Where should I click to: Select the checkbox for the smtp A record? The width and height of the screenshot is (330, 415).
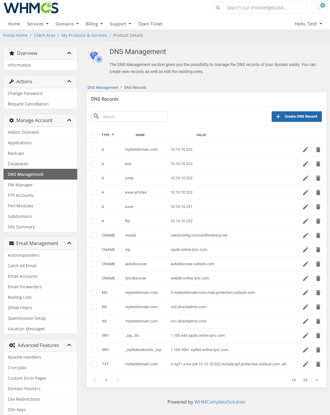click(x=94, y=178)
